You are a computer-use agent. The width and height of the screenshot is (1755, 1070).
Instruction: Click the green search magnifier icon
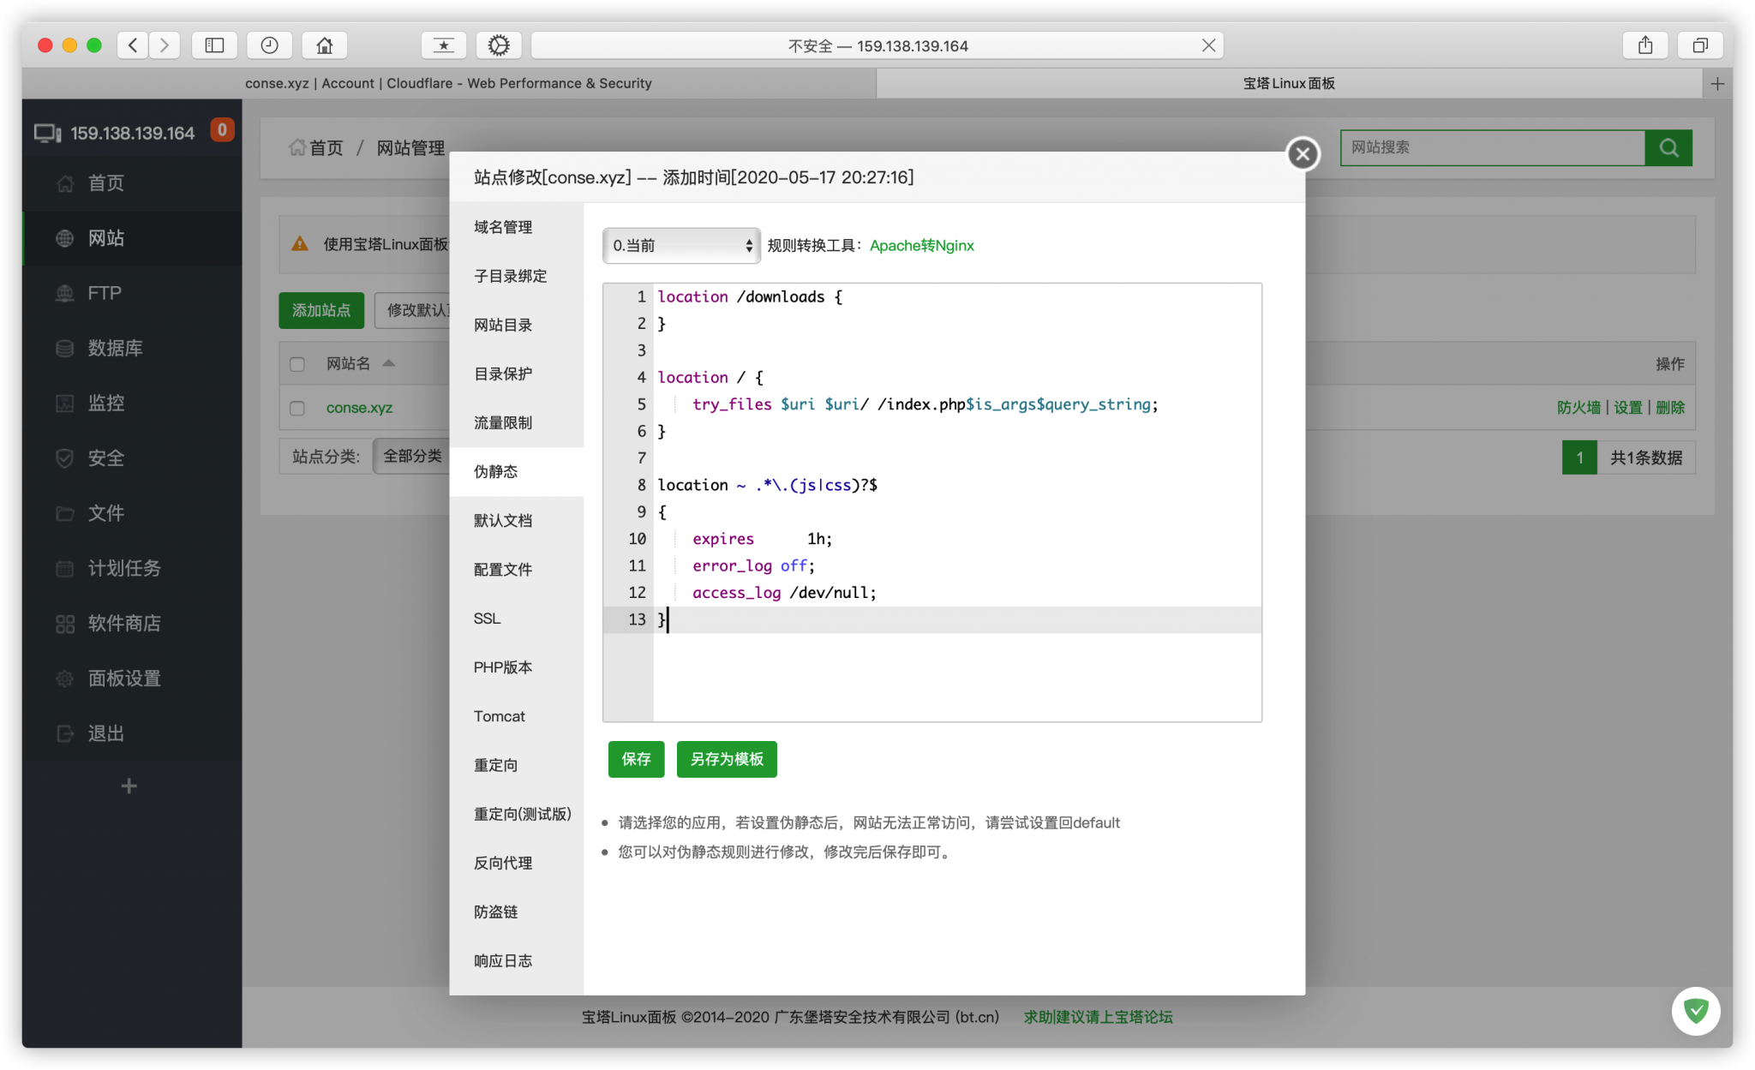1668,147
